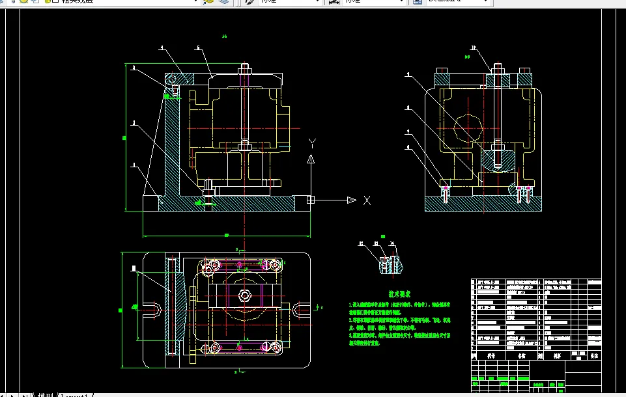Click the Y axis label of UCS icon
The width and height of the screenshot is (626, 397).
pyautogui.click(x=312, y=143)
